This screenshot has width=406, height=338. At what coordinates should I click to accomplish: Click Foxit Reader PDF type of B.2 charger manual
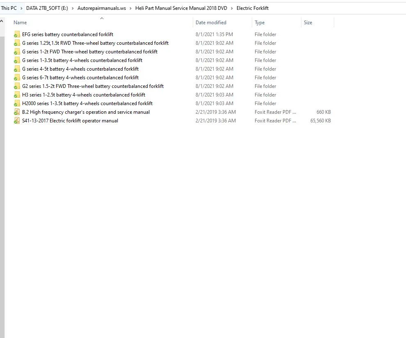[x=275, y=112]
